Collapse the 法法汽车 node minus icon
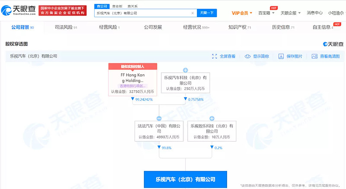Screen dimensions: 346x189 tap(159, 119)
